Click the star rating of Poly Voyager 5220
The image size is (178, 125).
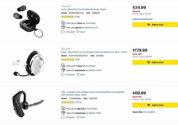(x=68, y=102)
